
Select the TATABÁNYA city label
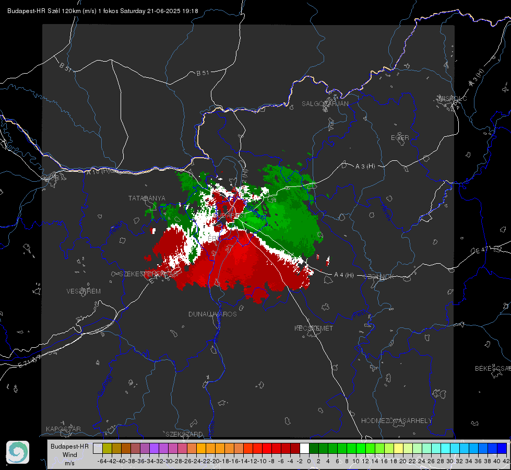click(x=147, y=198)
